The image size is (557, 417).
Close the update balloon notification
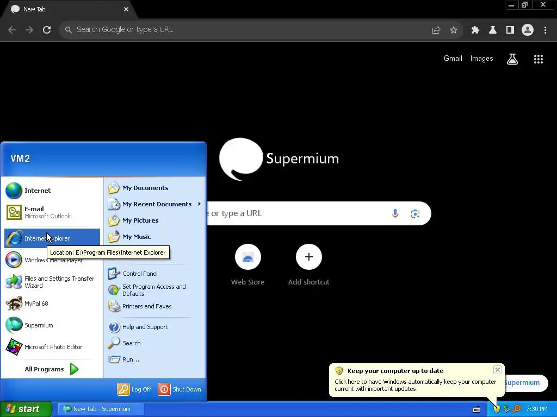click(x=497, y=370)
